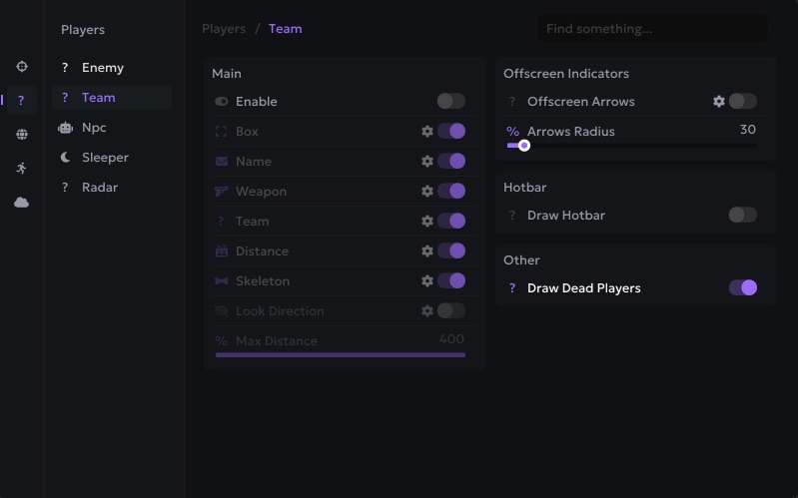Viewport: 798px width, 498px height.
Task: Open gear settings for Look Direction
Action: (427, 311)
